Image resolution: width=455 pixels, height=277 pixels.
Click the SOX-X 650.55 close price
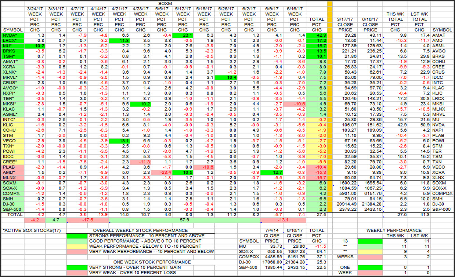272,252
